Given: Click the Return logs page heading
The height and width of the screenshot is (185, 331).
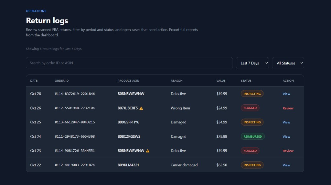Looking at the screenshot, I should tap(47, 20).
